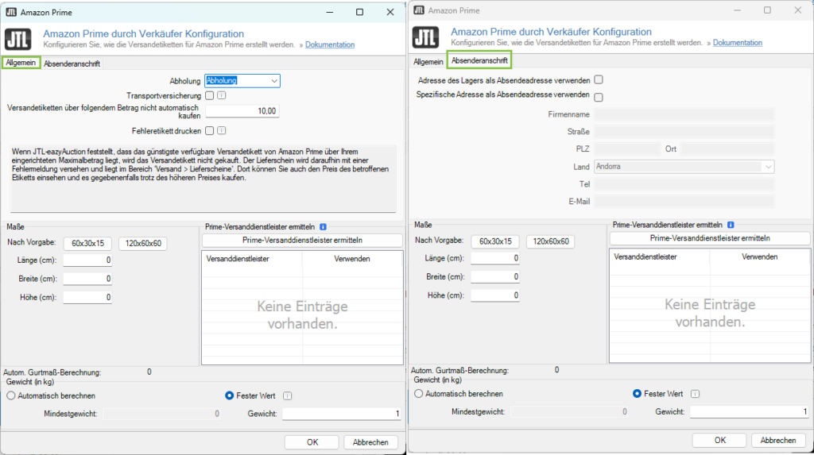Click info icon next to Transportversicherung
This screenshot has width=814, height=455.
[222, 95]
